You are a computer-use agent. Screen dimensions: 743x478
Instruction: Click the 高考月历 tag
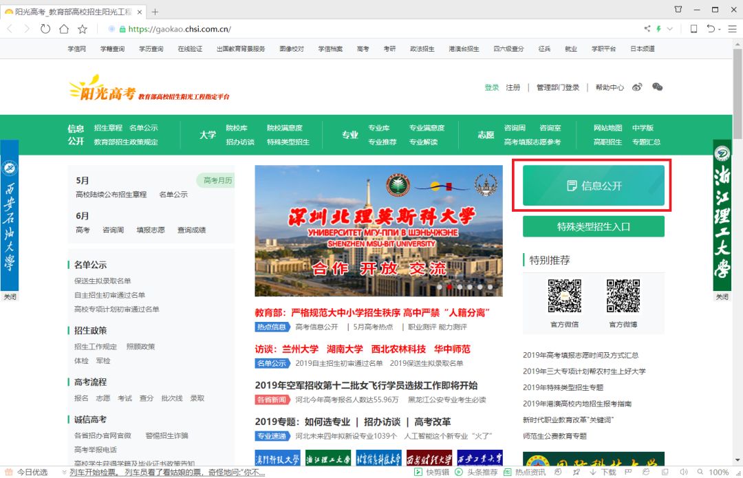click(217, 180)
